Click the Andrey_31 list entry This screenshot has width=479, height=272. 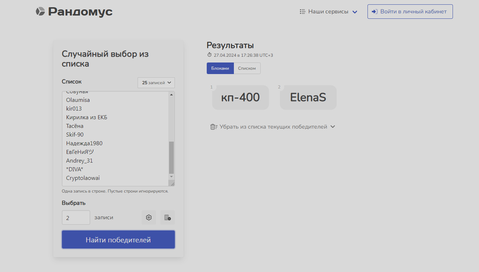point(79,160)
